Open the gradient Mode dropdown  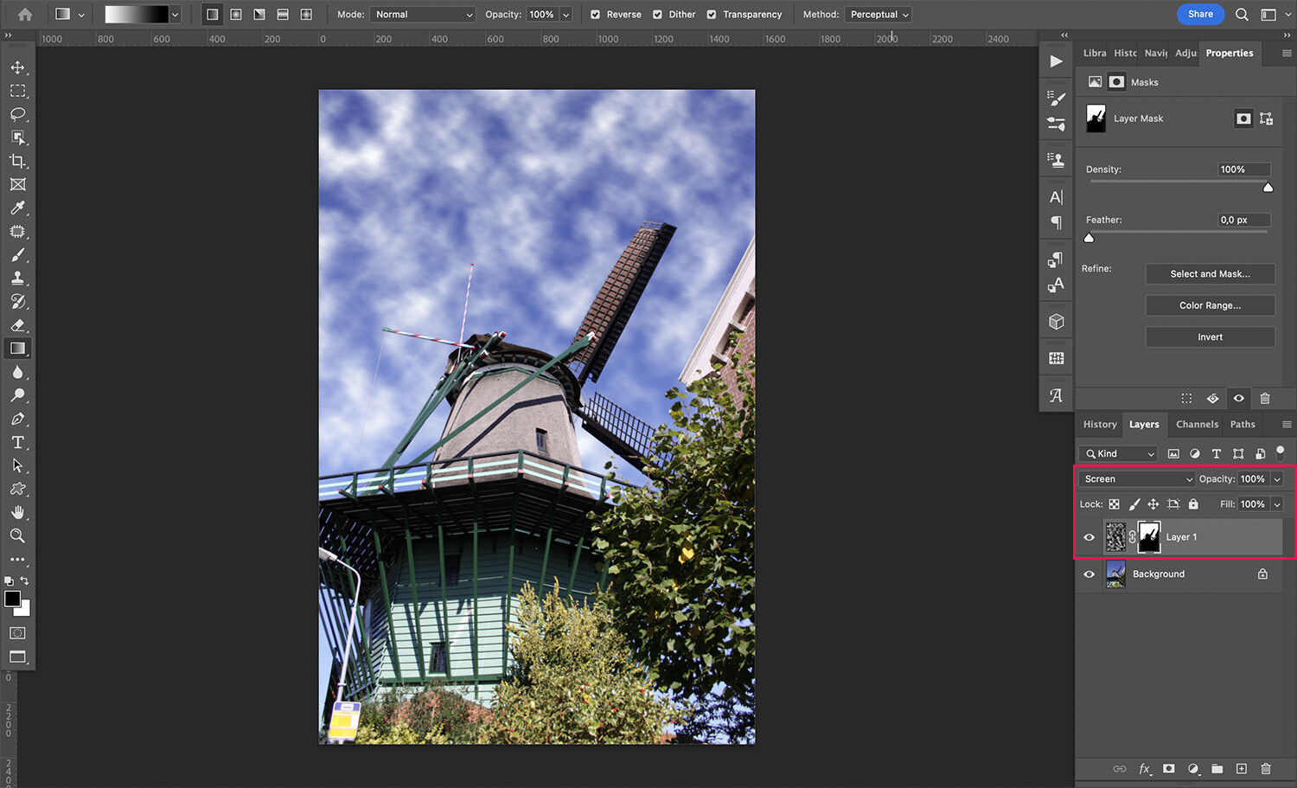coord(422,14)
